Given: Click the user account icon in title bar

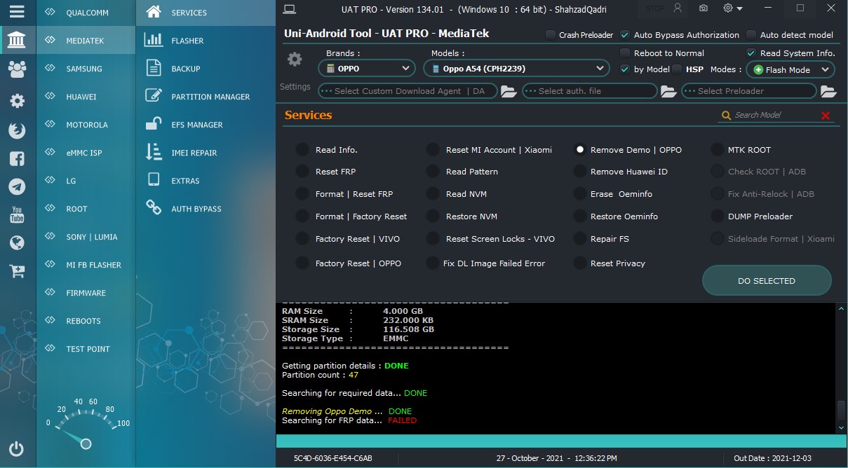Looking at the screenshot, I should click(x=677, y=8).
